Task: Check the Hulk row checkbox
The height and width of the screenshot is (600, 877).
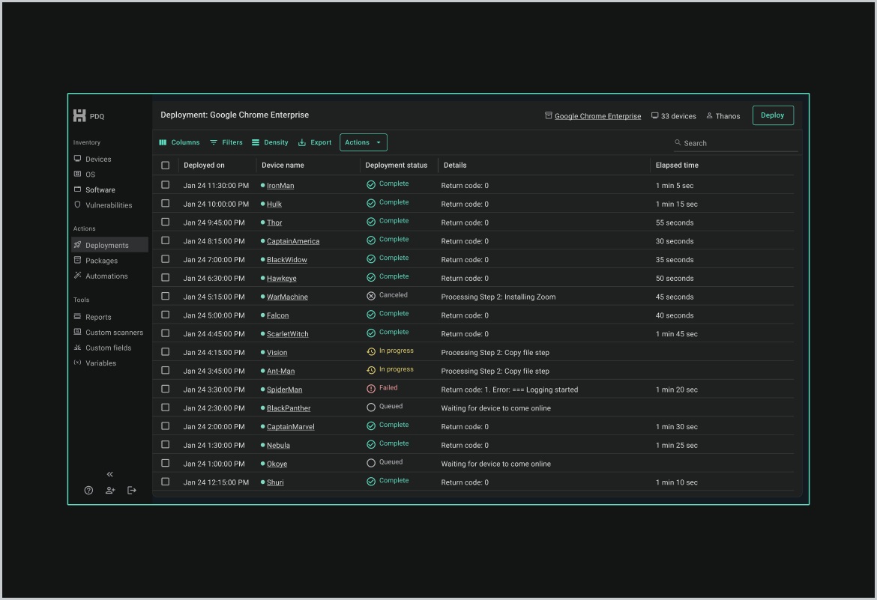Action: pos(165,204)
